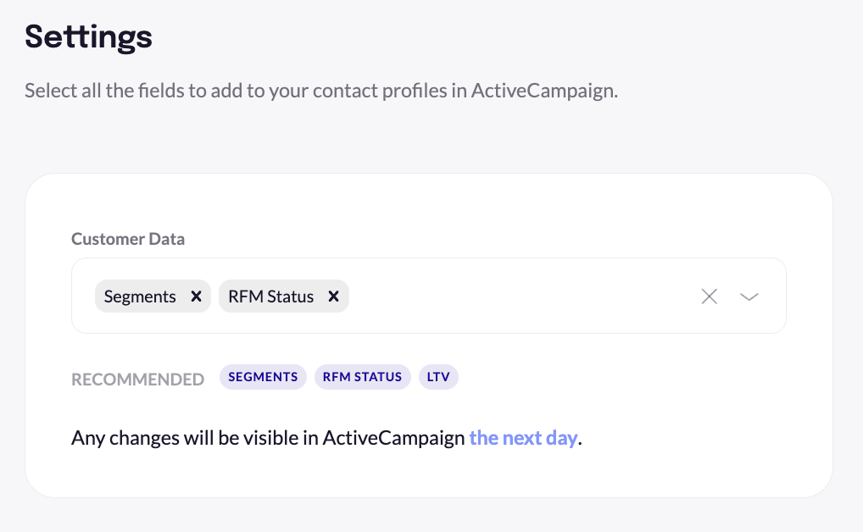
Task: Select the RFM Status chip
Action: pos(271,296)
